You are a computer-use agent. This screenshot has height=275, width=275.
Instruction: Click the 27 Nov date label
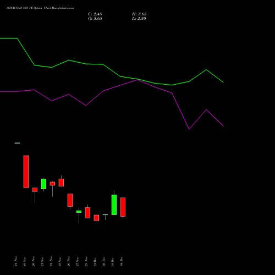(78, 261)
